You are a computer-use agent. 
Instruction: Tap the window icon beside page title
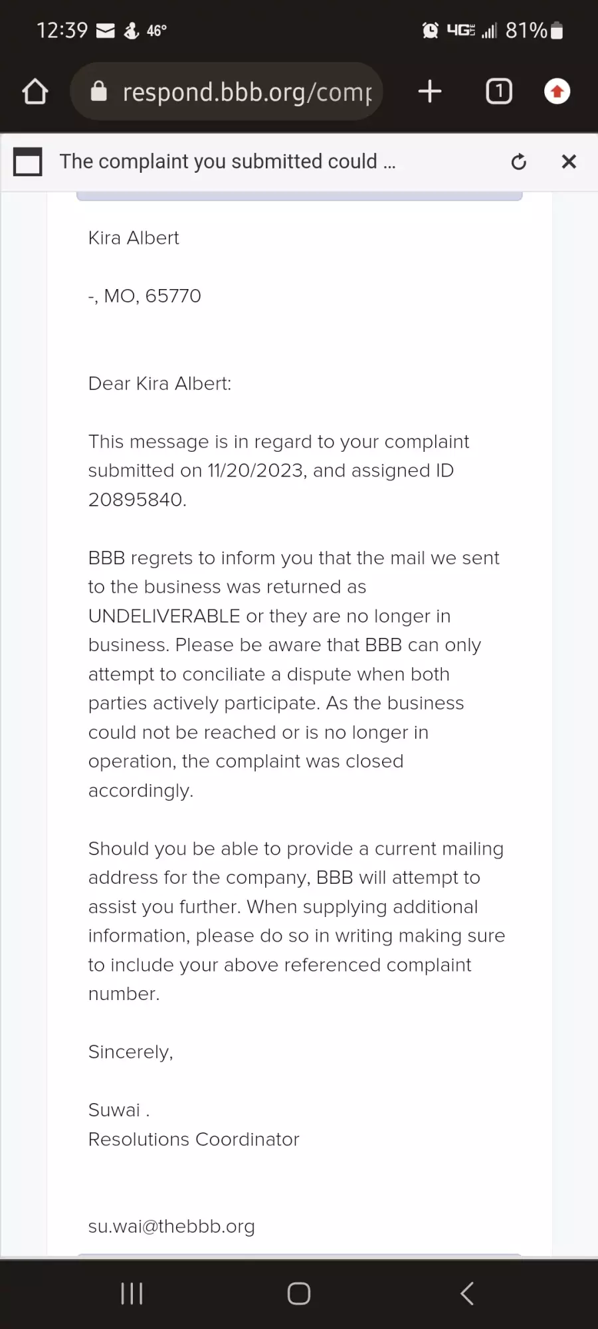(x=28, y=161)
